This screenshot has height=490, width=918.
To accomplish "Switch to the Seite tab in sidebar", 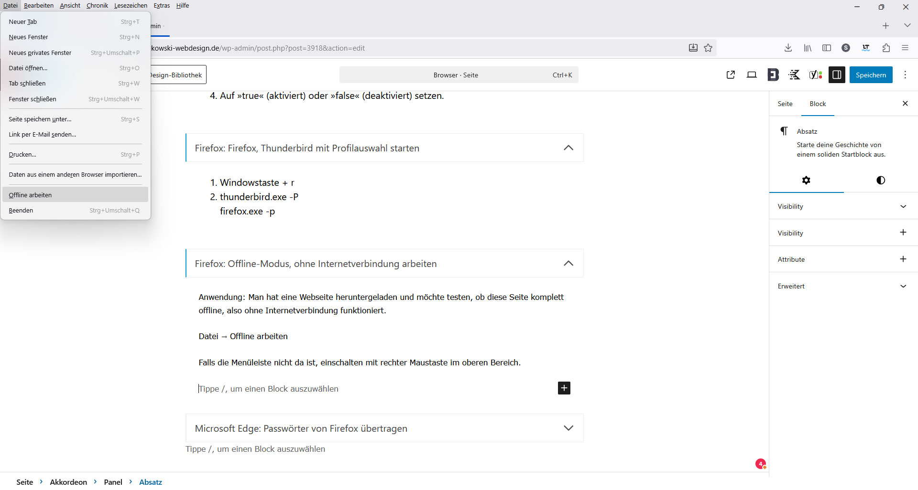I will point(785,104).
